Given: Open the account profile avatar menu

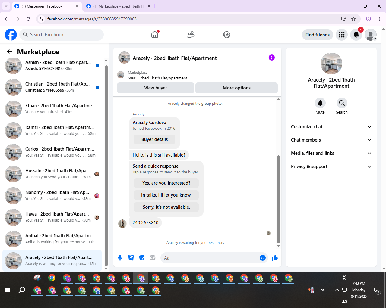Looking at the screenshot, I should pyautogui.click(x=371, y=35).
